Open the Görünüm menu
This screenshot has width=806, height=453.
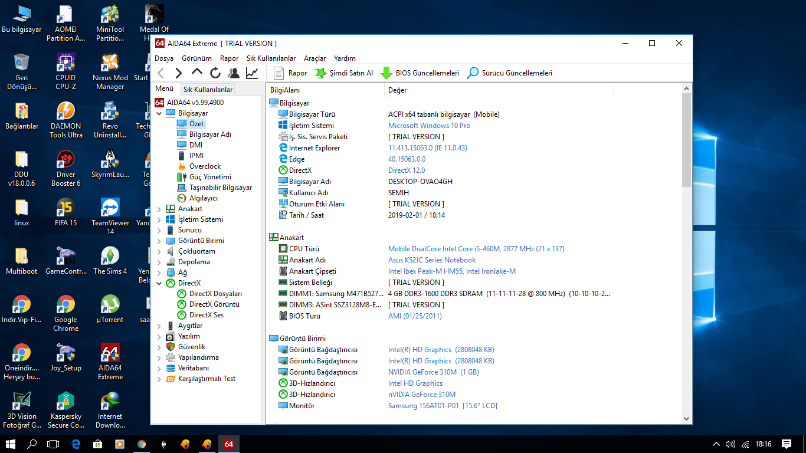196,58
